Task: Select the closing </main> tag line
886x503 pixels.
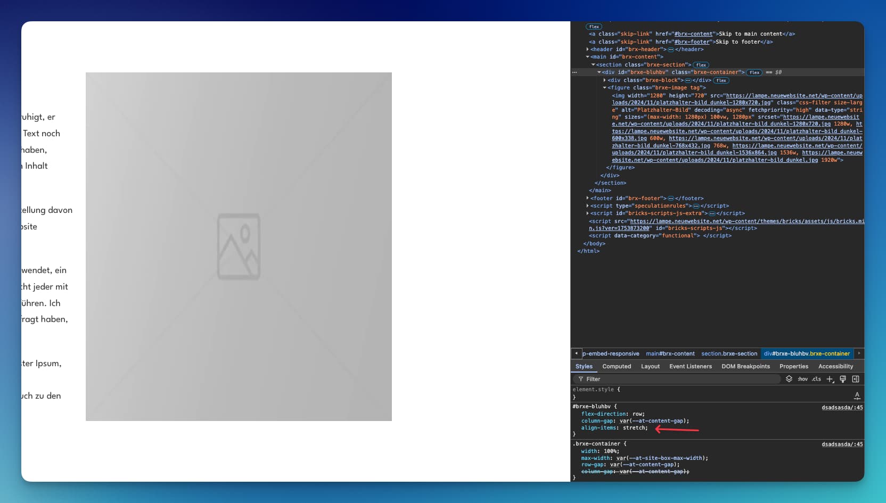Action: point(600,191)
